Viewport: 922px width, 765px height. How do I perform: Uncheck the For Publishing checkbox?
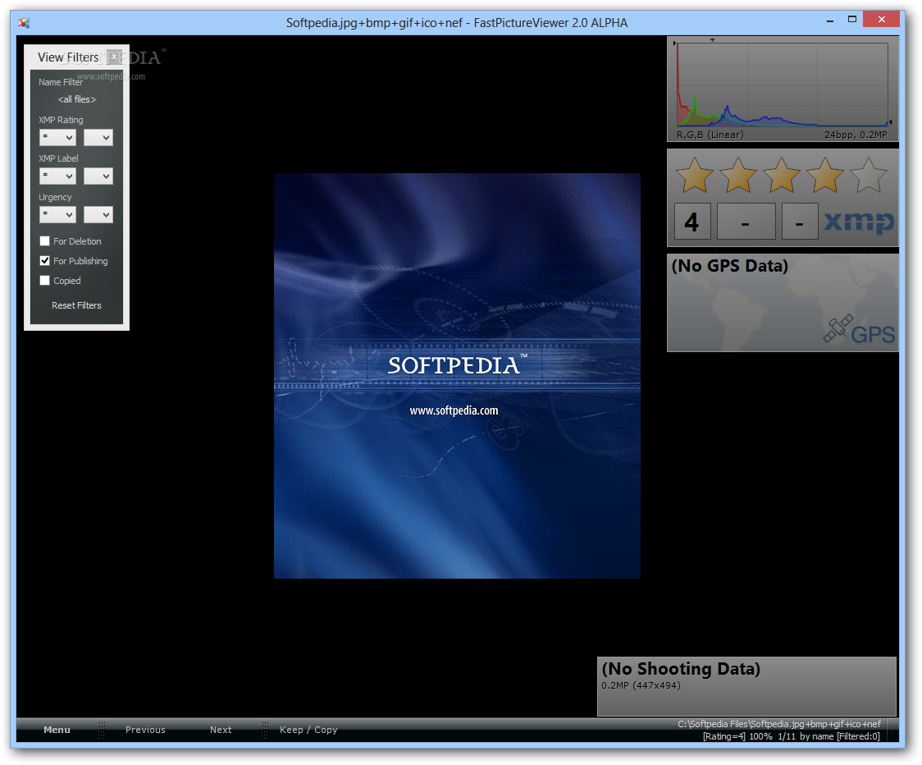click(x=44, y=260)
